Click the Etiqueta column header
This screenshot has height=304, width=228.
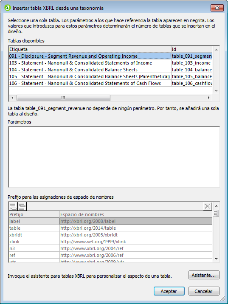click(90, 49)
